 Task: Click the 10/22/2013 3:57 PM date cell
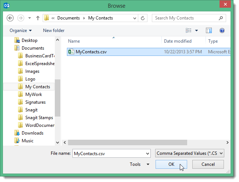pyautogui.click(x=183, y=52)
